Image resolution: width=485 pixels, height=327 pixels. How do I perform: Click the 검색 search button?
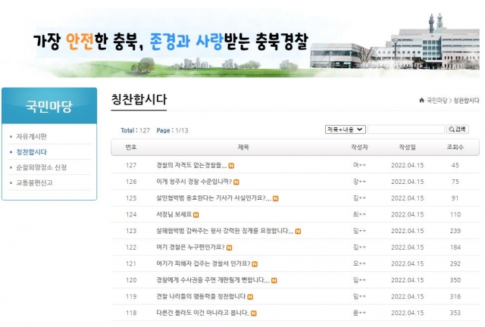coord(458,129)
